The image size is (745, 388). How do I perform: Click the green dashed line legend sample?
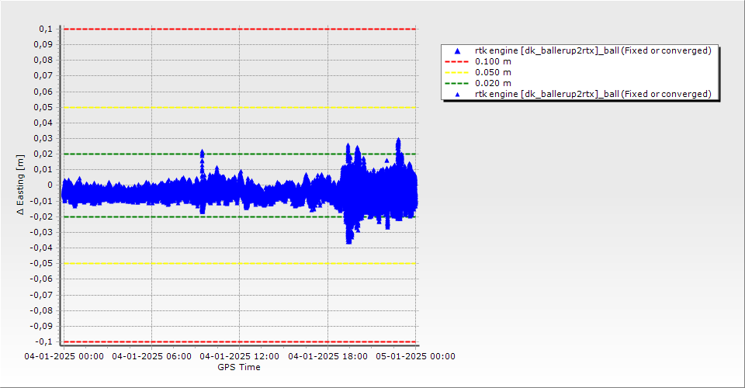point(457,83)
